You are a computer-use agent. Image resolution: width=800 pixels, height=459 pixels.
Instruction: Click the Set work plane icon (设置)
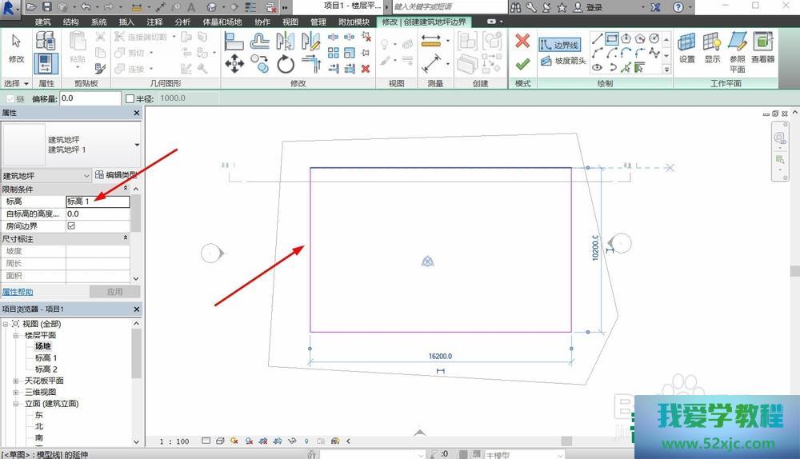coord(686,47)
